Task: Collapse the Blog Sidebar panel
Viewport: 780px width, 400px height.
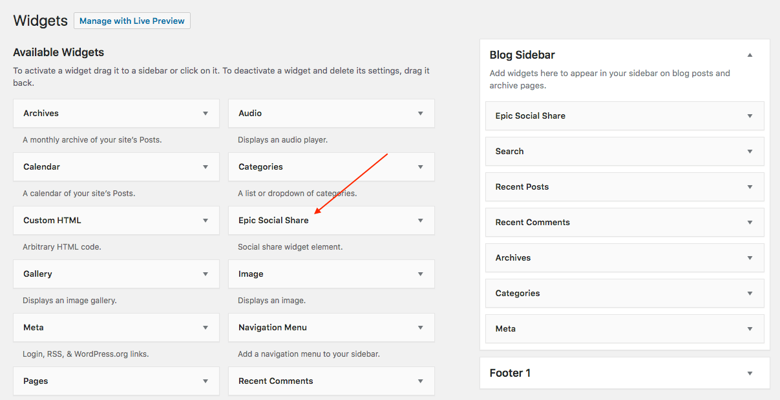Action: tap(750, 55)
